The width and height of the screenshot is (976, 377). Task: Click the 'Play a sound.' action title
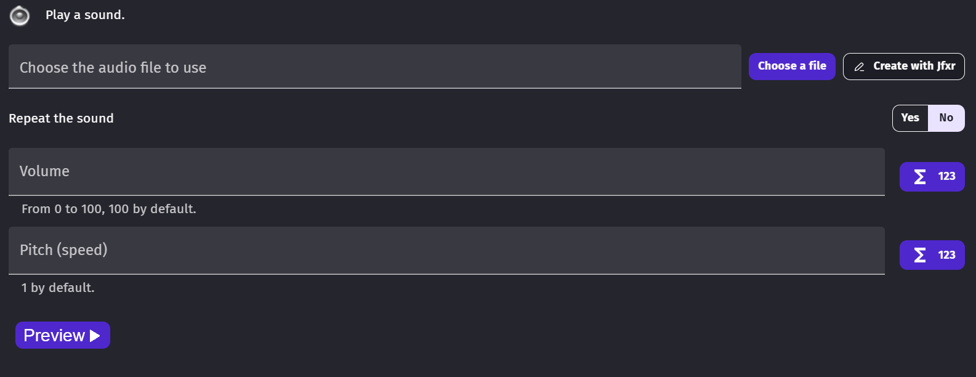click(x=85, y=15)
